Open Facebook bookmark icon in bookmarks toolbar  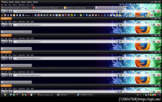8,15
